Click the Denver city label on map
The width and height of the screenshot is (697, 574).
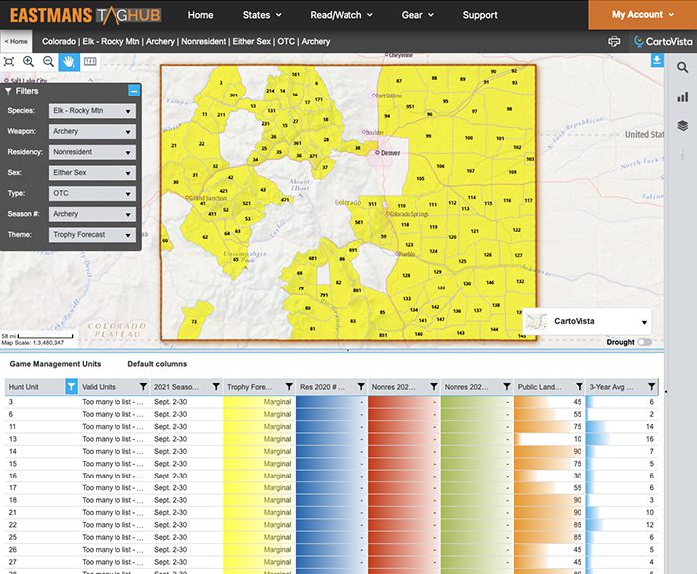(x=390, y=153)
